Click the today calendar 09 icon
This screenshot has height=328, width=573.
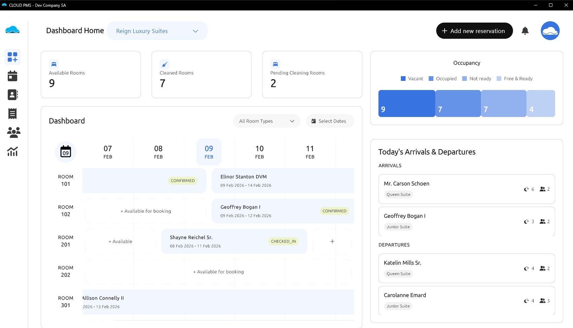pyautogui.click(x=66, y=152)
